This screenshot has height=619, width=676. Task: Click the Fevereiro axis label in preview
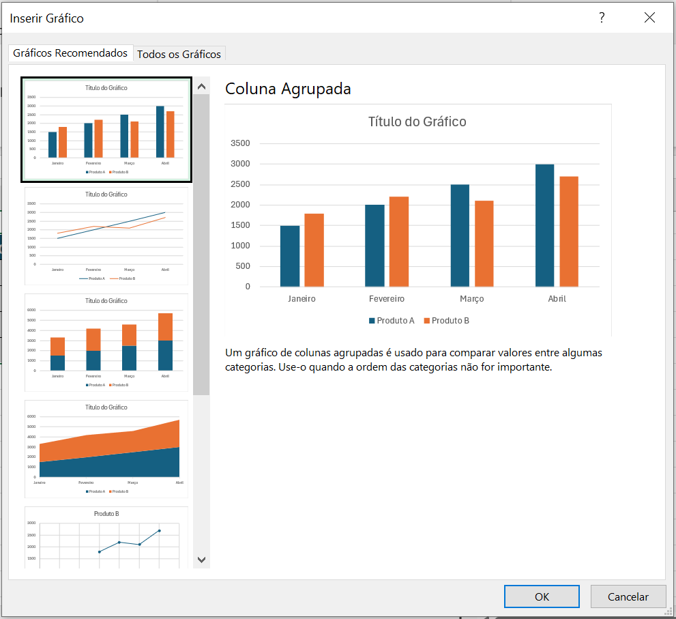pyautogui.click(x=387, y=298)
